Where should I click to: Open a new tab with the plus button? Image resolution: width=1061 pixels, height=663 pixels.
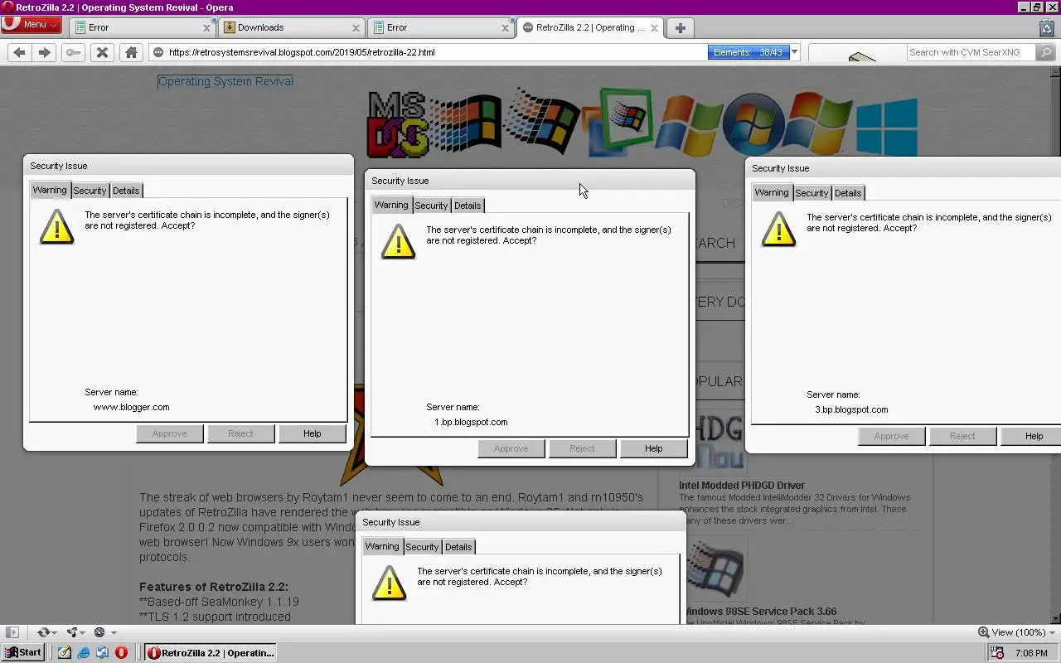pyautogui.click(x=681, y=27)
